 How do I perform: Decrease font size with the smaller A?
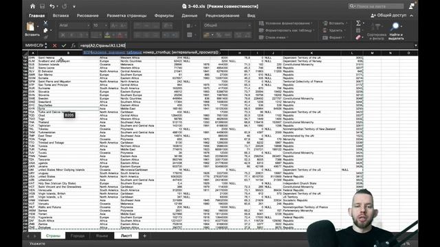pyautogui.click(x=123, y=25)
